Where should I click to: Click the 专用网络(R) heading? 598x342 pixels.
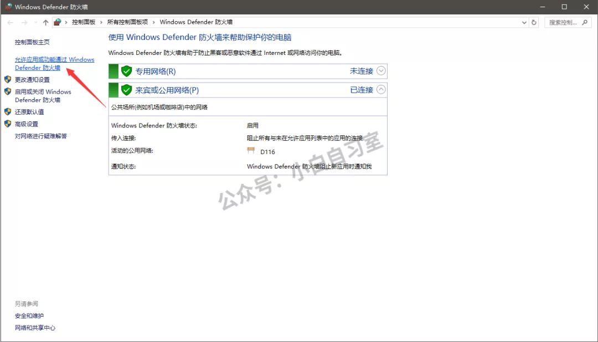[156, 72]
